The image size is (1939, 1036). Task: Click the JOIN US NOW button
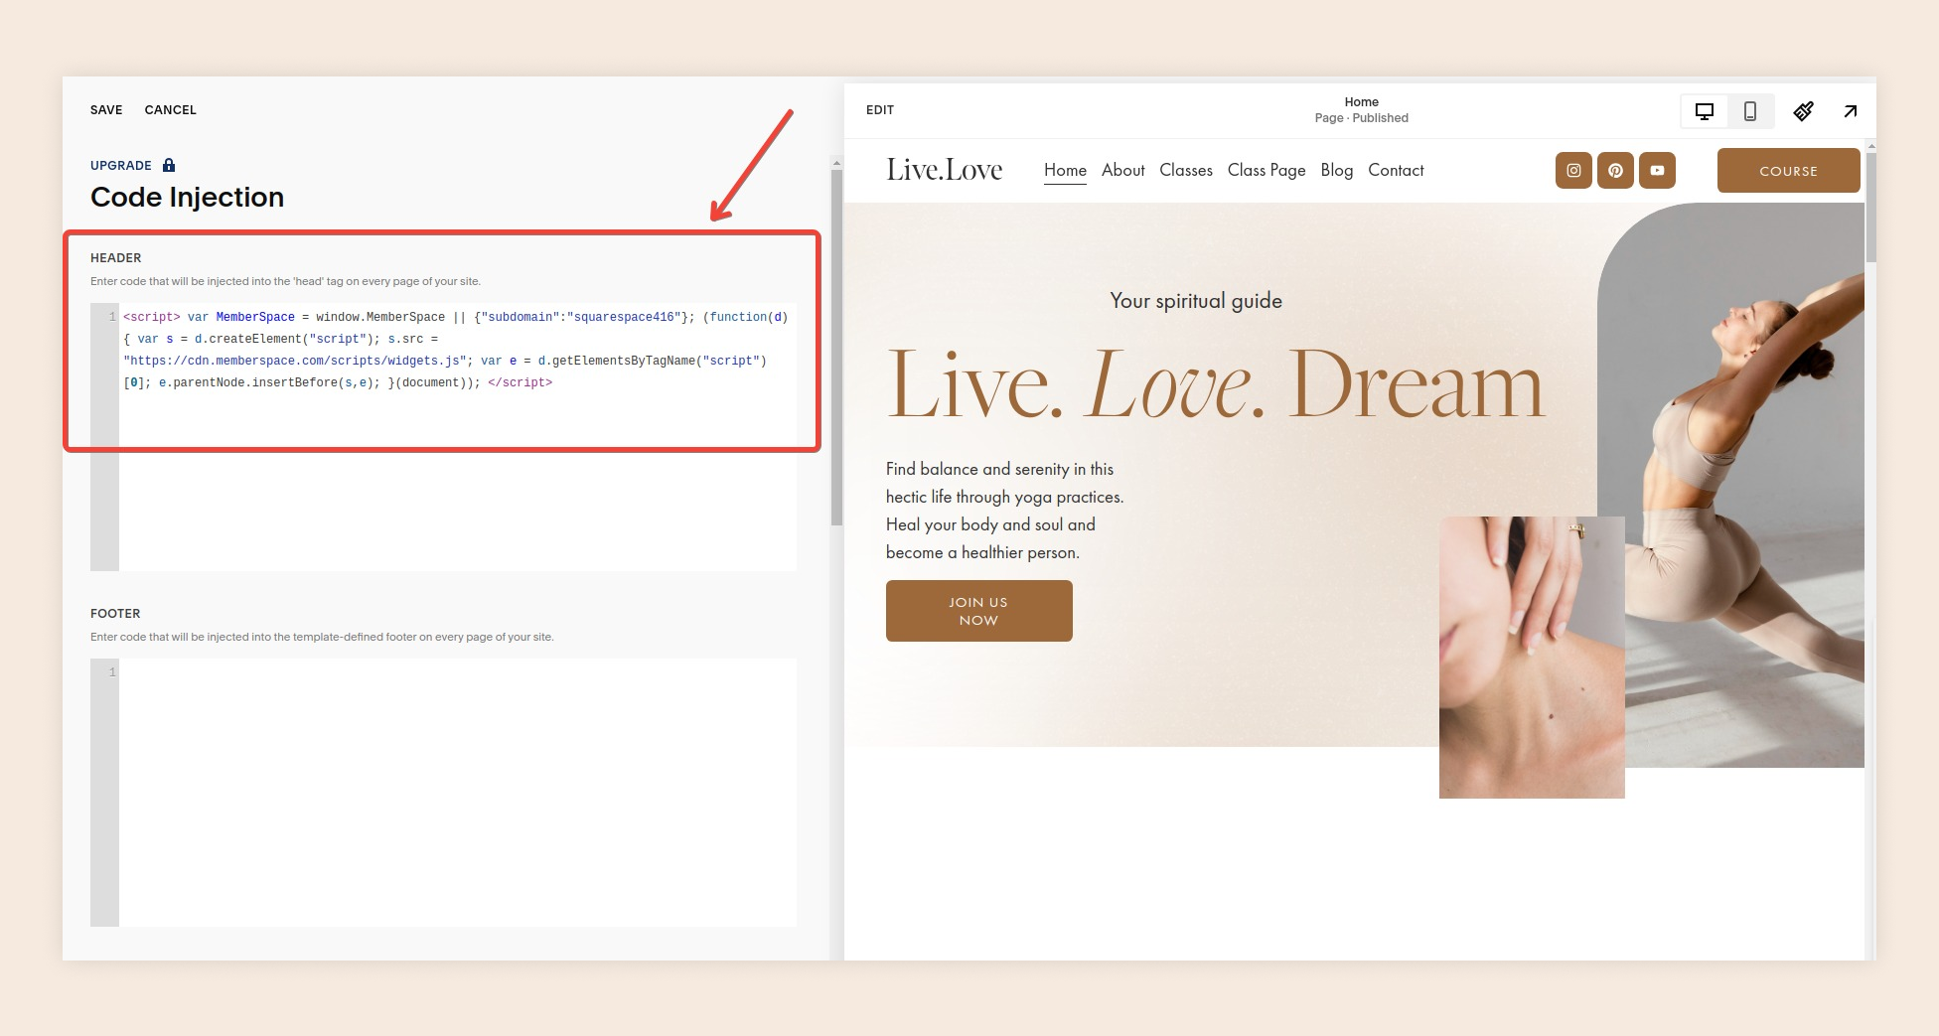[x=978, y=611]
